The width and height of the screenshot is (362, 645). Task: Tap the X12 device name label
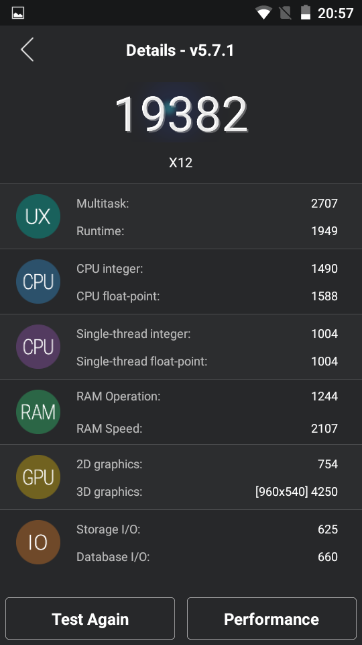(x=180, y=163)
